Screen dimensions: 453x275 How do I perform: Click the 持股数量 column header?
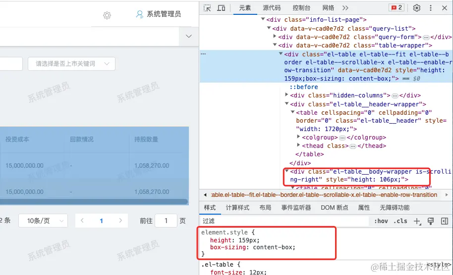point(146,139)
